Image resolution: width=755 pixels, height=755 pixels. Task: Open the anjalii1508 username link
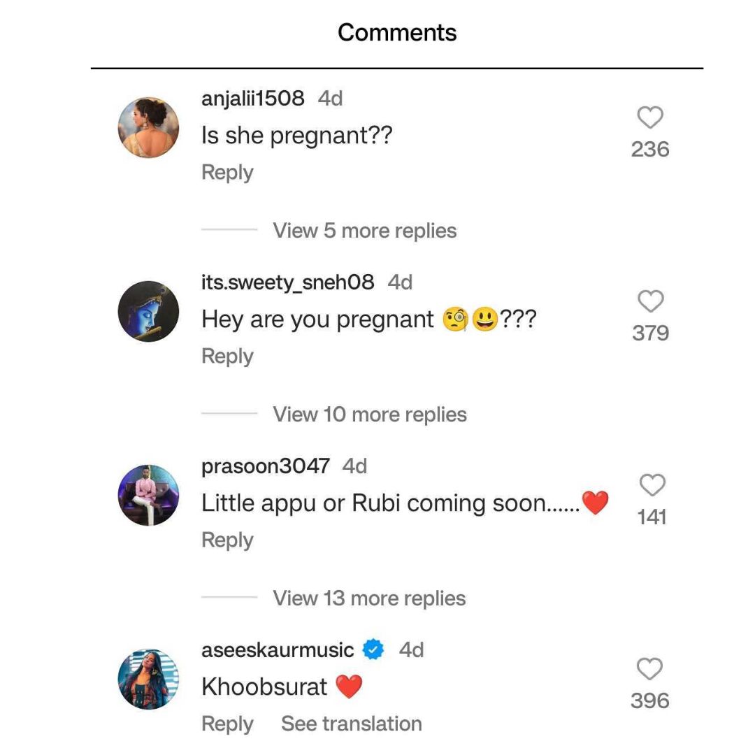point(253,99)
